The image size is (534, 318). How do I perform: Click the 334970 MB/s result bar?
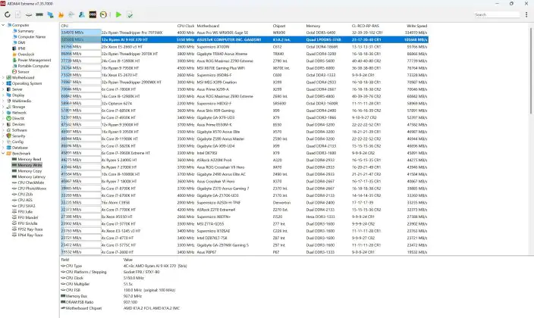click(x=80, y=33)
